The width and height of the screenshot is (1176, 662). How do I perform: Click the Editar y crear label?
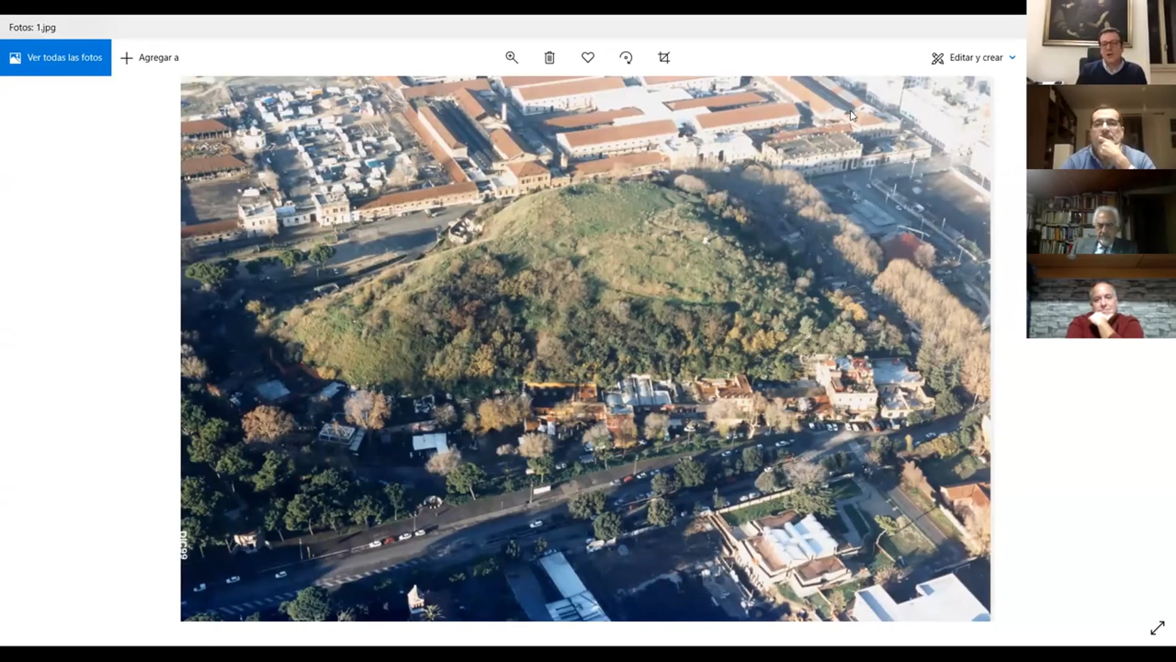[x=976, y=58]
